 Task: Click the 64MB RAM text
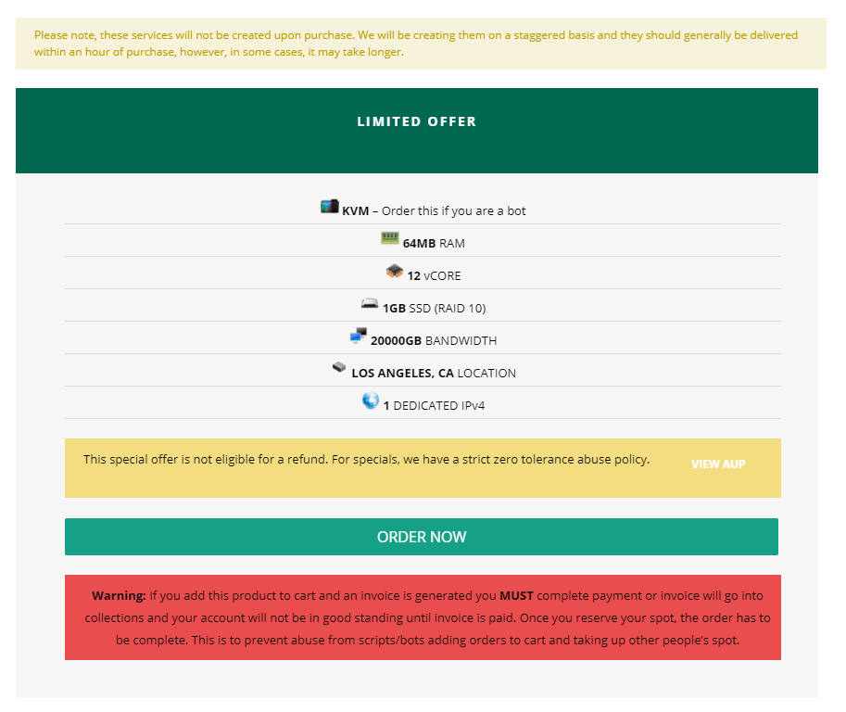pyautogui.click(x=434, y=244)
